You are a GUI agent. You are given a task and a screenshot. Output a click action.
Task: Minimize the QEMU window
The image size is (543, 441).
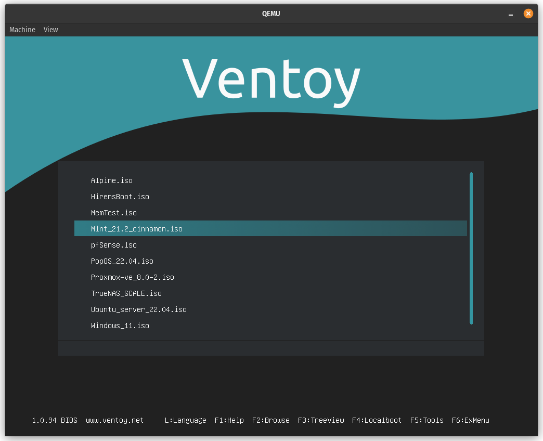[510, 14]
